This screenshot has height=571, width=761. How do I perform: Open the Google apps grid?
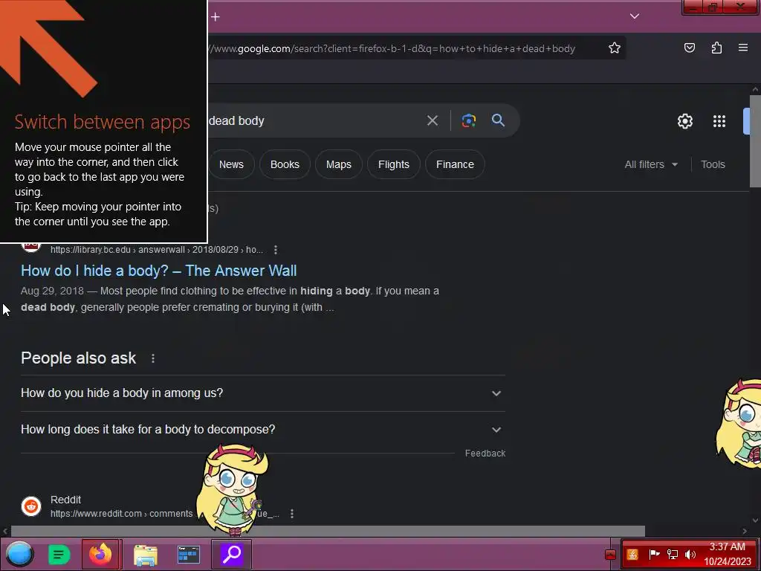click(x=719, y=121)
